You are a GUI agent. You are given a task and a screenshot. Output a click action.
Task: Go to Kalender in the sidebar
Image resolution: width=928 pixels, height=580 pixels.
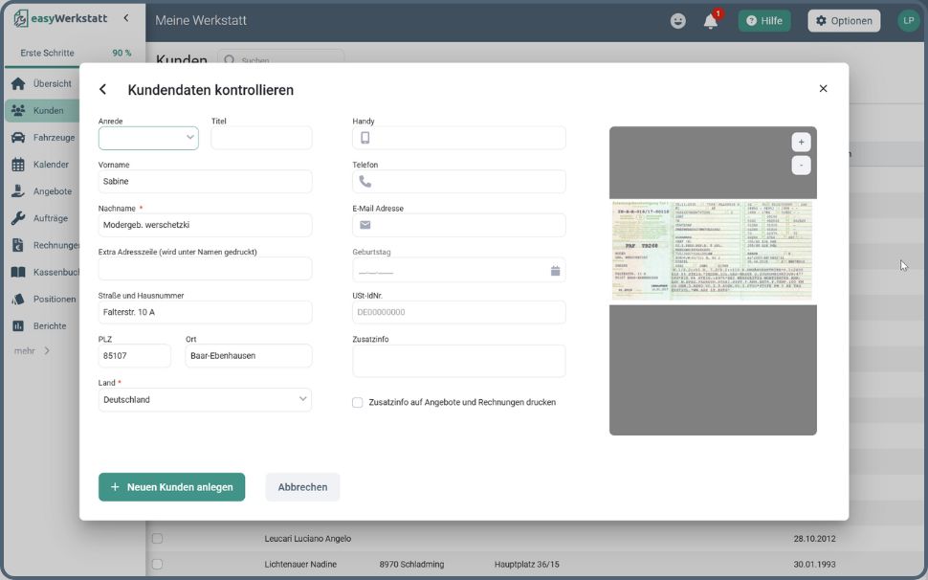pos(51,165)
